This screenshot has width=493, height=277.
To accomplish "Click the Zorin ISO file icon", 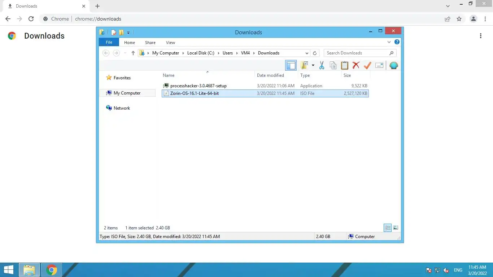I will (x=166, y=93).
